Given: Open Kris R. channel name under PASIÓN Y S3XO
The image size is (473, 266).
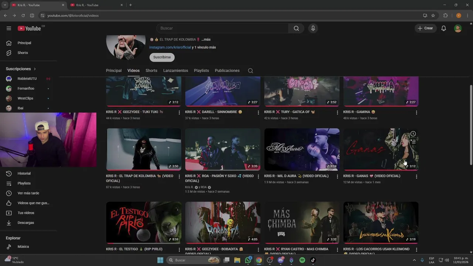Looking at the screenshot, I should tap(189, 187).
